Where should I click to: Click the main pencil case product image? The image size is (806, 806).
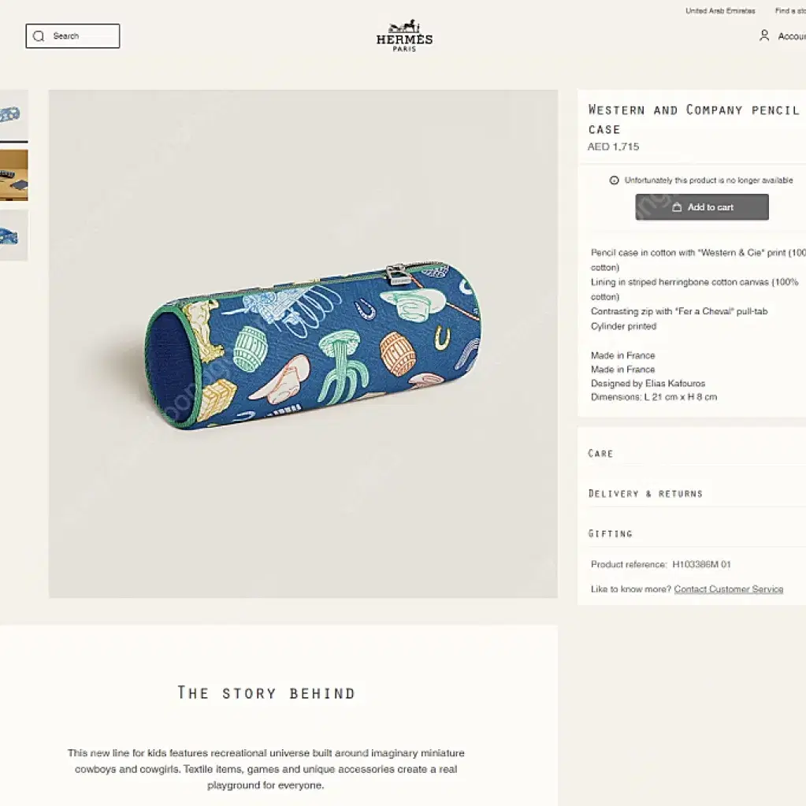pyautogui.click(x=303, y=344)
